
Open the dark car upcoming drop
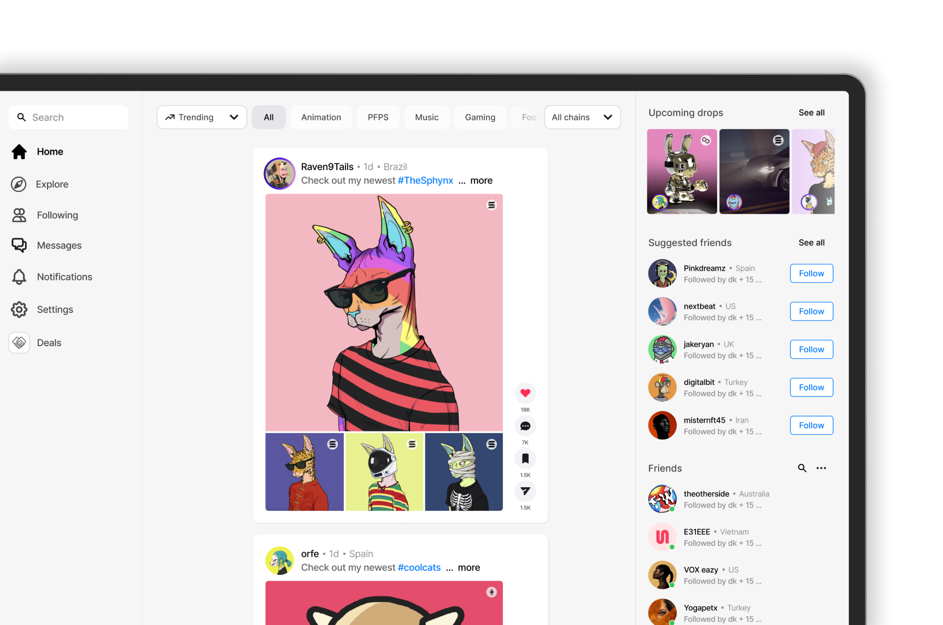tap(754, 171)
